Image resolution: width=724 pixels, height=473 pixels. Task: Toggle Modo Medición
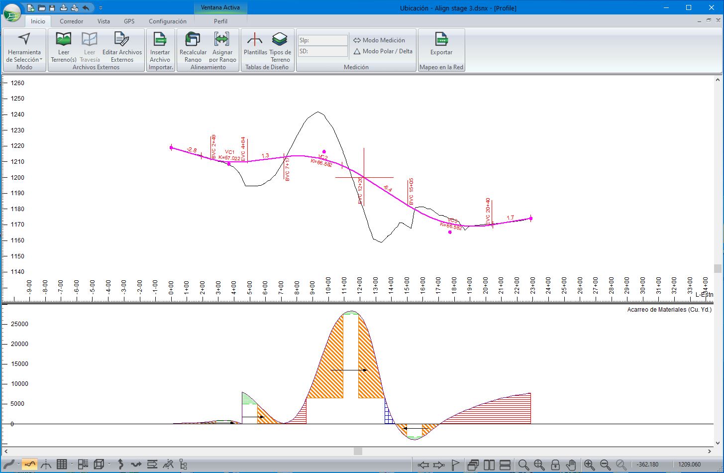coord(379,40)
